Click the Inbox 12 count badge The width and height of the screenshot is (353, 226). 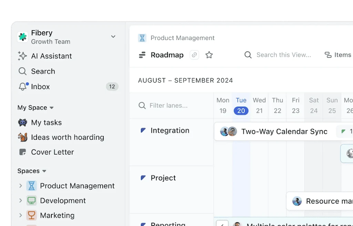click(x=112, y=87)
